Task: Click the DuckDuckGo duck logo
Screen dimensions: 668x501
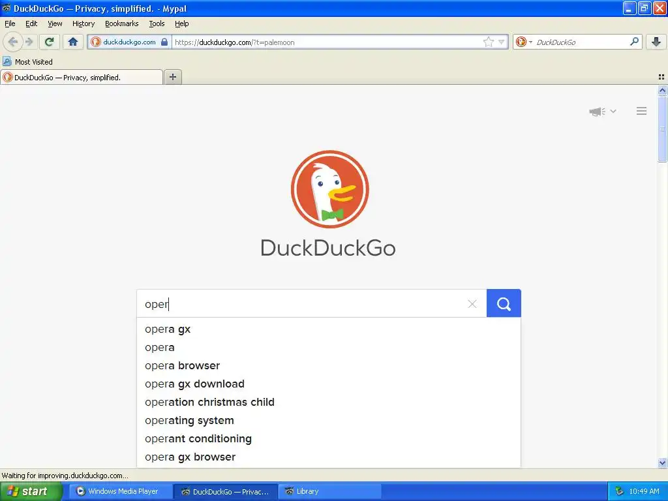Action: pos(329,189)
